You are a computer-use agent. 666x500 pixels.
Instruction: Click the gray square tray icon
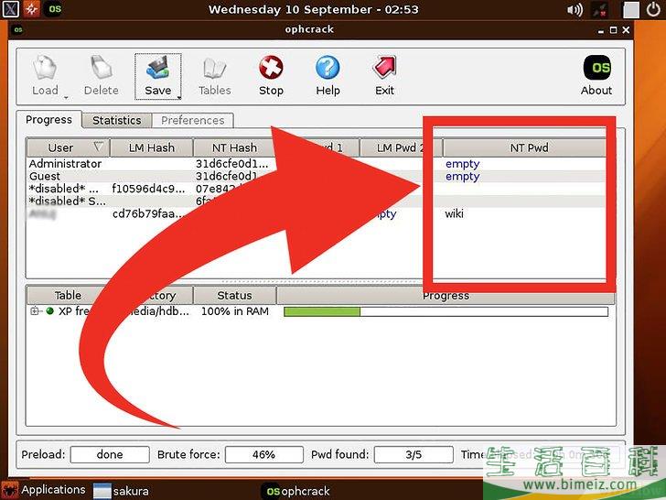click(x=630, y=10)
